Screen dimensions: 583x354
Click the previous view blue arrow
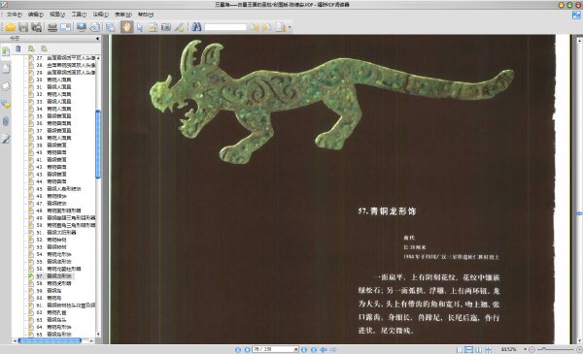324,349
